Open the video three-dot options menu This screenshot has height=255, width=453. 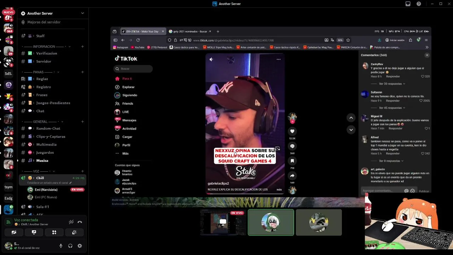(279, 59)
